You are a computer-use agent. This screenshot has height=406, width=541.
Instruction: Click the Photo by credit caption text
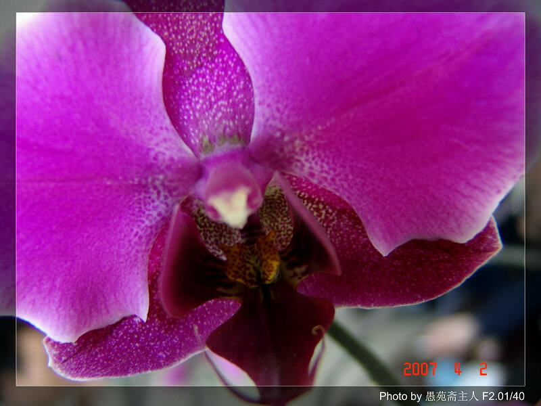[x=452, y=396]
